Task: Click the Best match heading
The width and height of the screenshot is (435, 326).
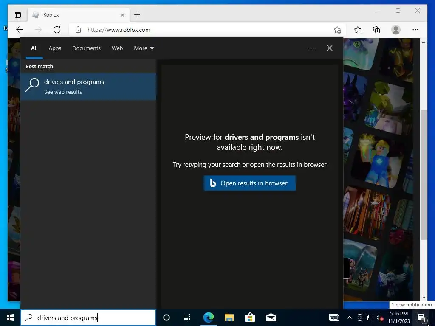Action: coord(39,67)
